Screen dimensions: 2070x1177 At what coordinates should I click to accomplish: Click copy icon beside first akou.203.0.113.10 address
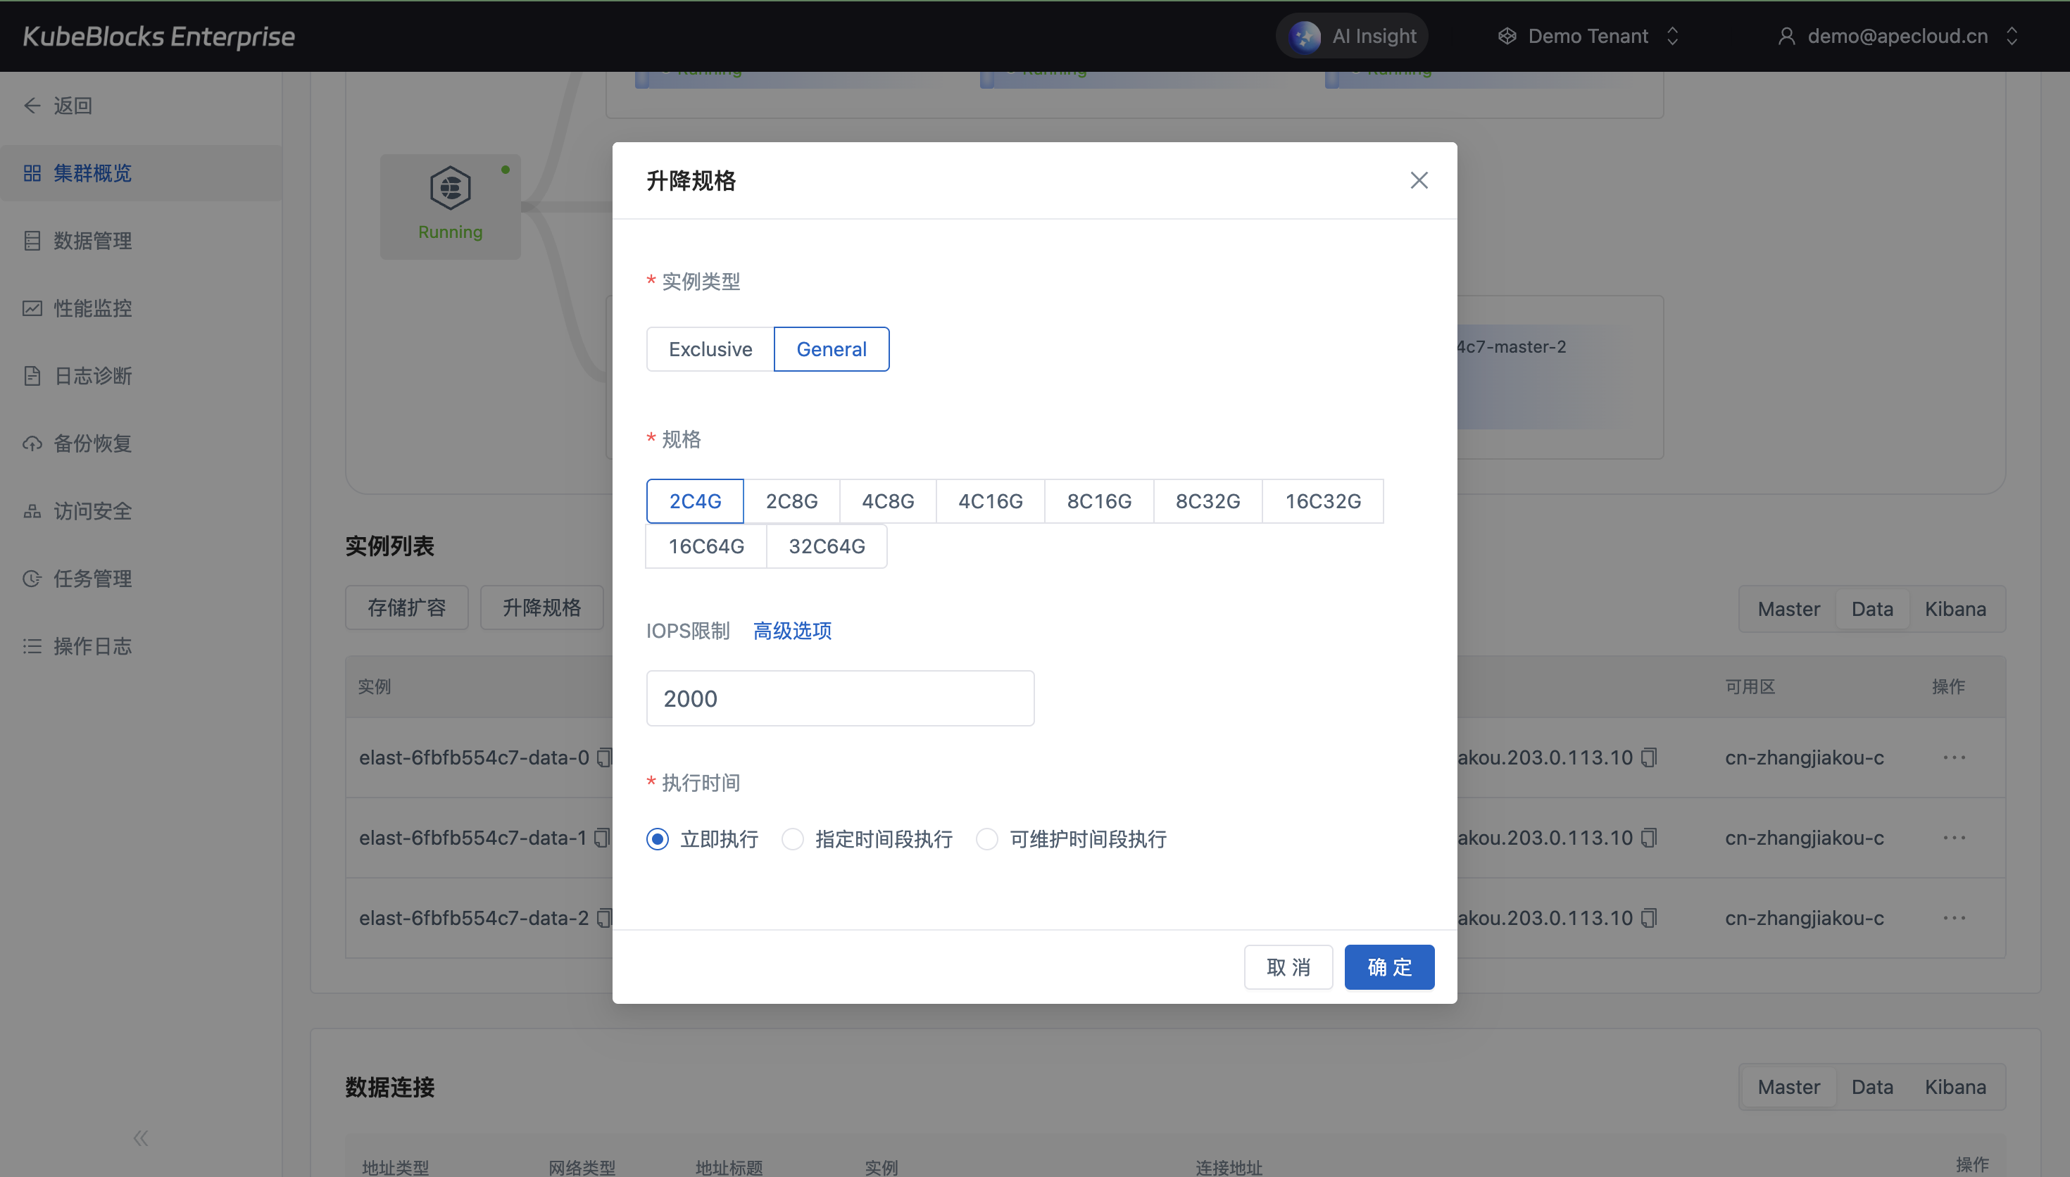click(1649, 757)
